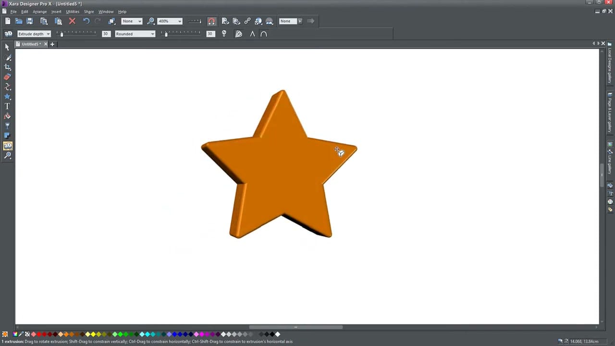The image size is (615, 346).
Task: Open the Fill tool
Action: 7,116
